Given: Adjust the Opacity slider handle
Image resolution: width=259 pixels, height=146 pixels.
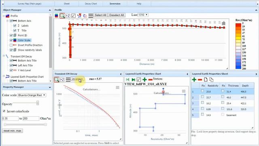Looking at the screenshot, I should [x=38, y=103].
